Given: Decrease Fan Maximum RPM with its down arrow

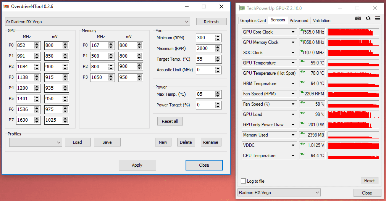Looking at the screenshot, I should point(218,50).
